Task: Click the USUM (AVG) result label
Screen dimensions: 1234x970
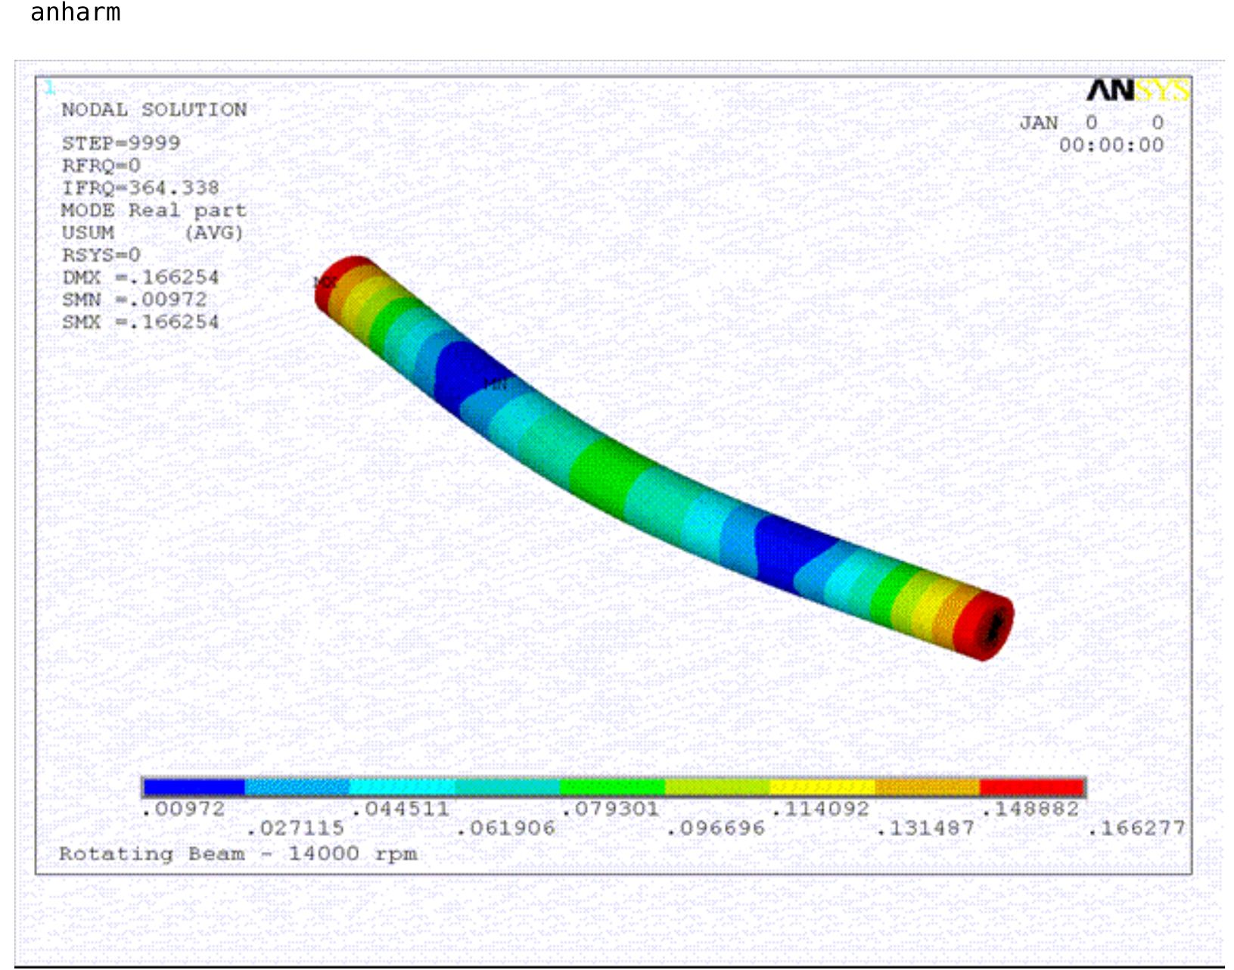Action: (x=151, y=234)
